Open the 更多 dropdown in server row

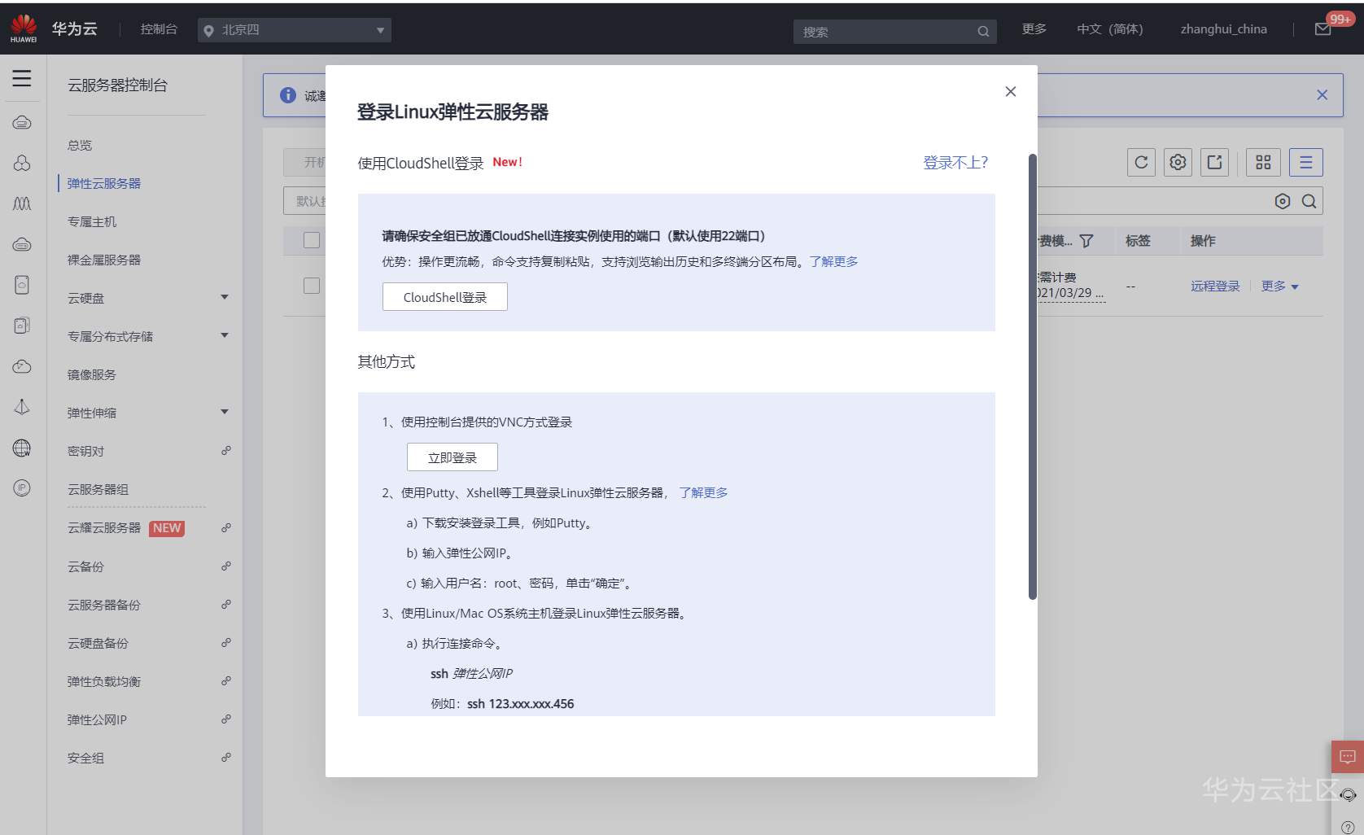click(x=1280, y=286)
